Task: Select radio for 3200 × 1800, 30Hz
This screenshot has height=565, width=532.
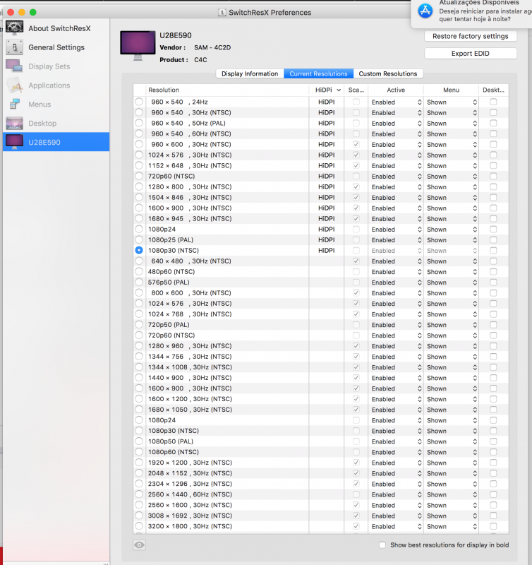Action: point(139,526)
